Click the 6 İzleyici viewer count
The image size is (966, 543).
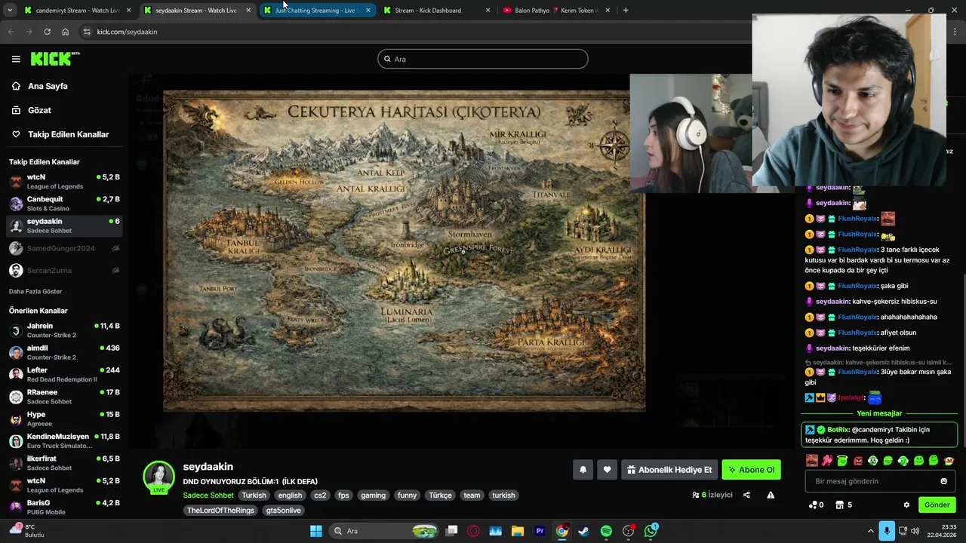712,495
